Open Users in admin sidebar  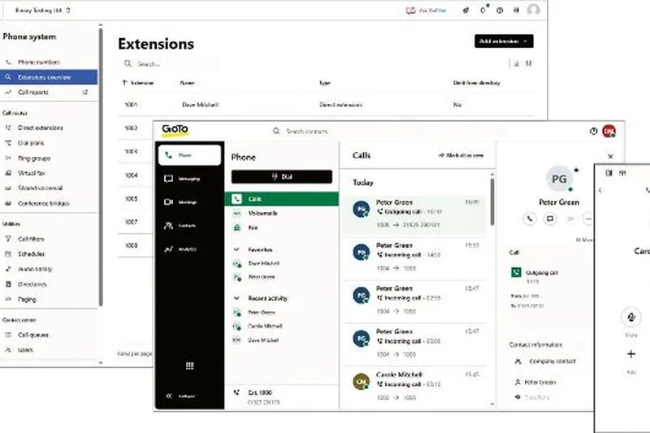pyautogui.click(x=25, y=350)
